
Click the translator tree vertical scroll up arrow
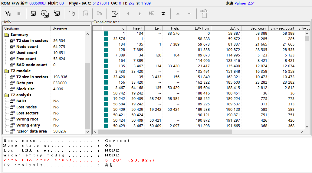(307, 34)
